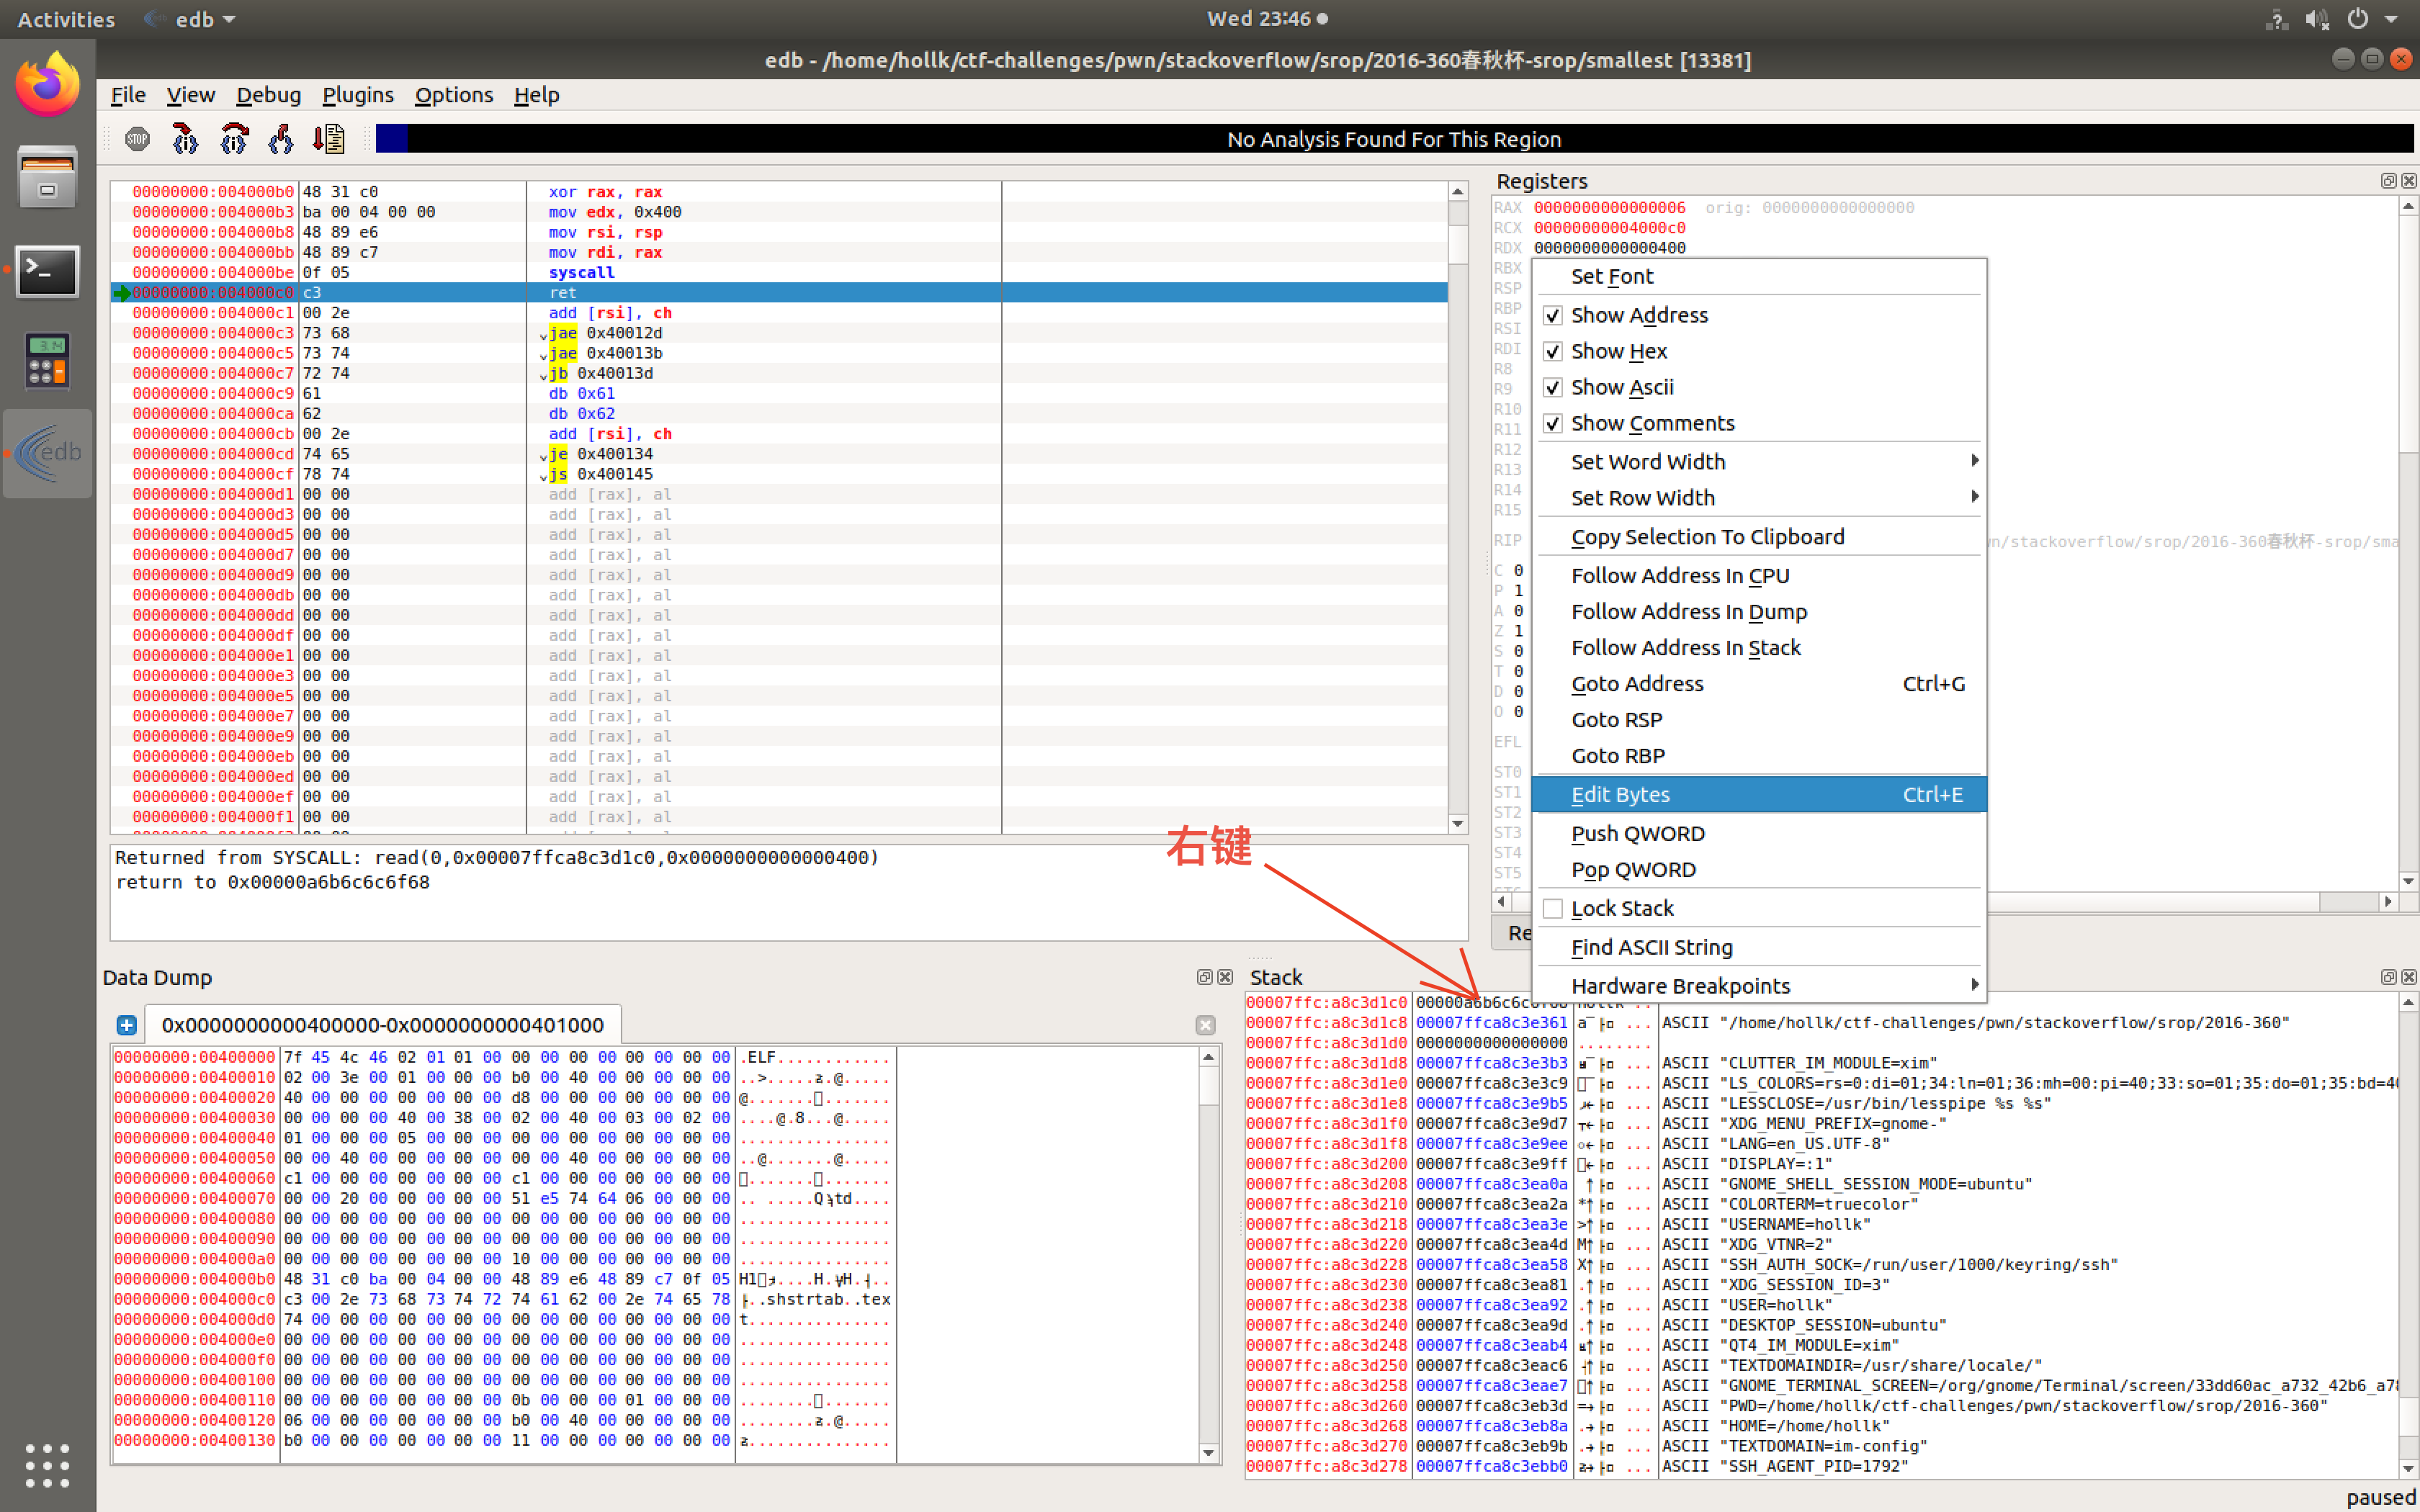Add a new Data Dump tab with the plus icon

pyautogui.click(x=126, y=1025)
